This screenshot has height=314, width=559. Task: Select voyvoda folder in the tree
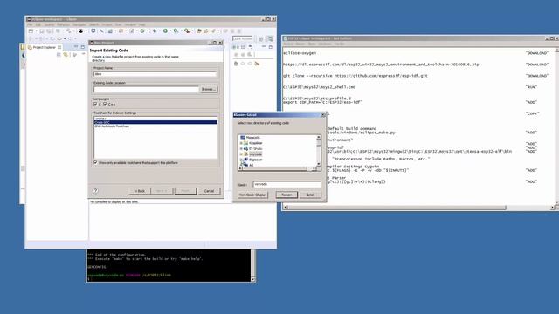255,154
